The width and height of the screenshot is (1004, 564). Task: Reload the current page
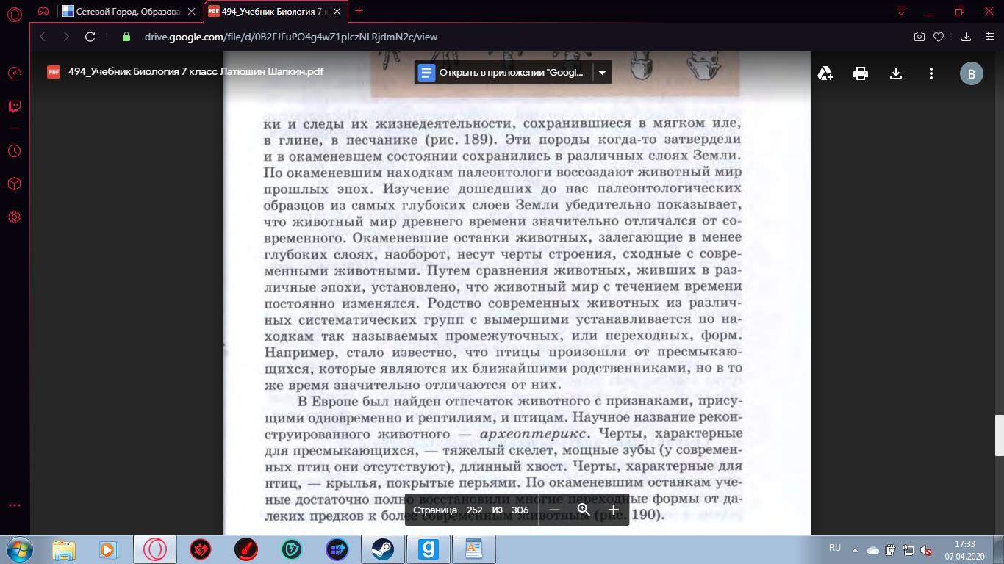coord(90,37)
